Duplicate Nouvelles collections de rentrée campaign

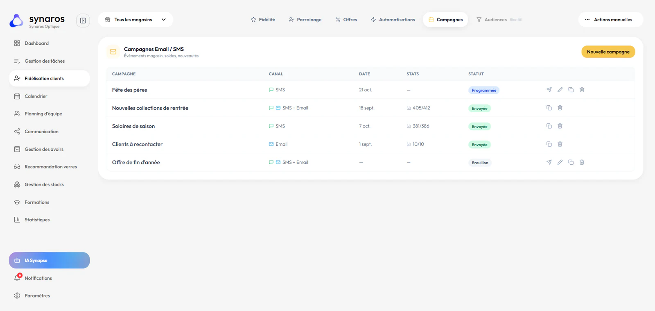pos(549,108)
